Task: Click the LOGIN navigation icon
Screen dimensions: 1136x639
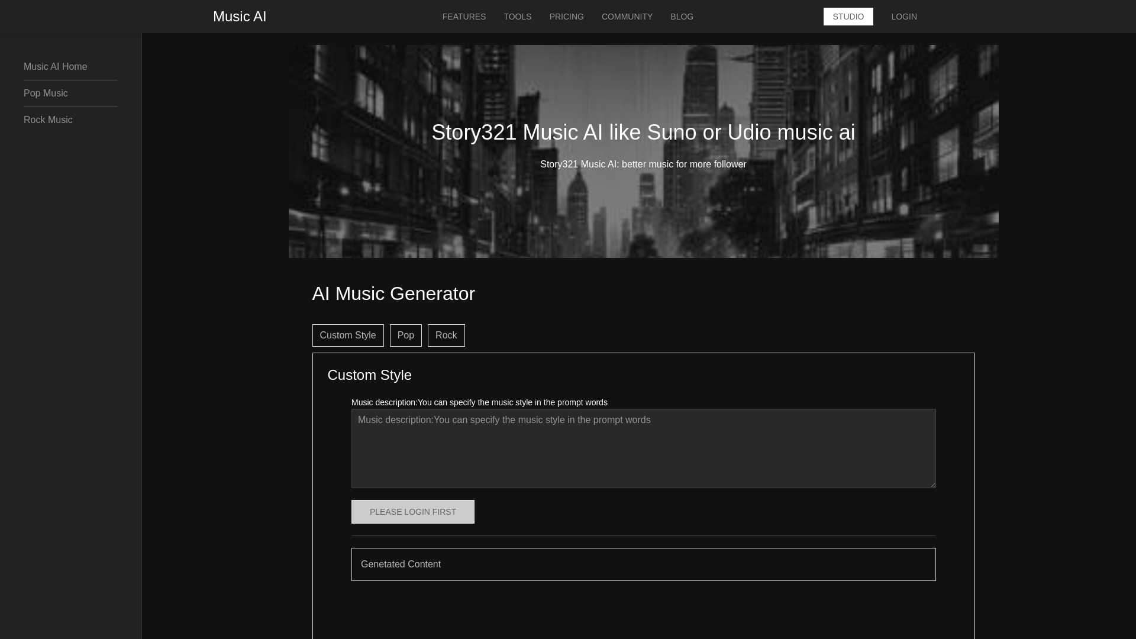Action: (x=903, y=17)
